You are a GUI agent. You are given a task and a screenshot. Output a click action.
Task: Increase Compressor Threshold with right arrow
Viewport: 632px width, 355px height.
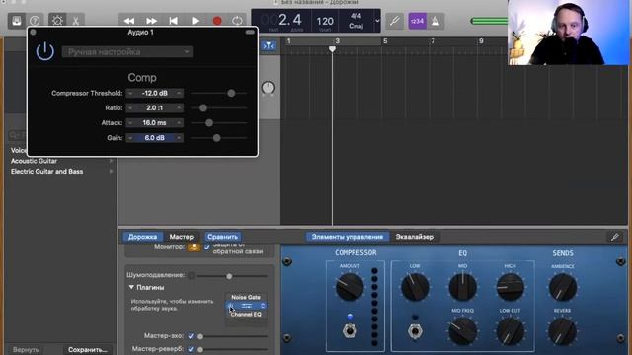[179, 93]
